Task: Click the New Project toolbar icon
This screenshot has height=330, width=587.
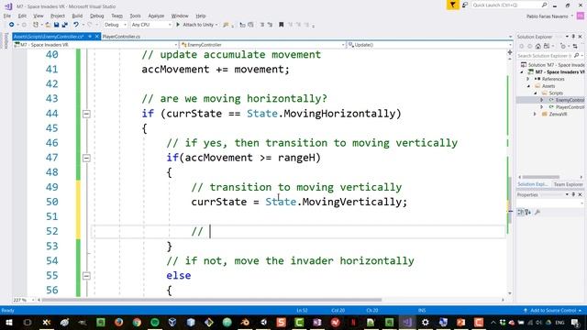Action: pyautogui.click(x=36, y=25)
